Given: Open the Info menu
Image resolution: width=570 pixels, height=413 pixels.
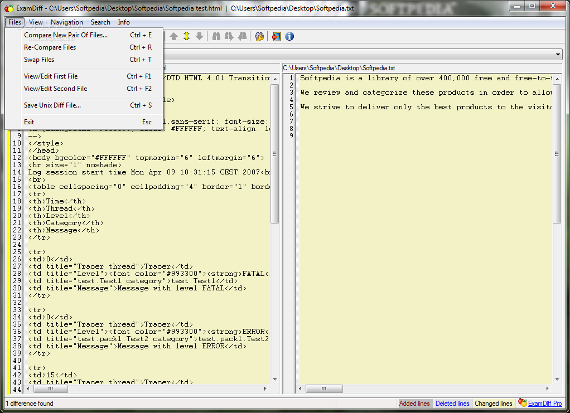Looking at the screenshot, I should (124, 22).
